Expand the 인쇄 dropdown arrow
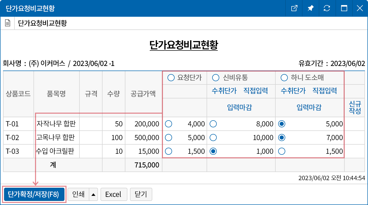The width and height of the screenshot is (368, 205). point(93,195)
